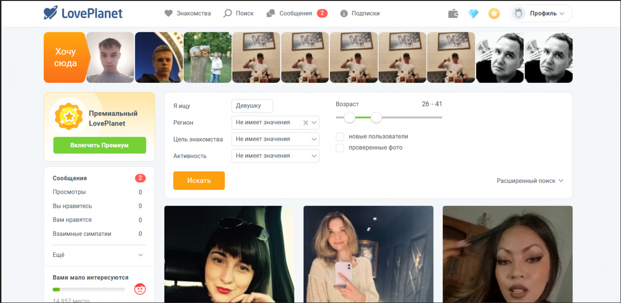Click the green popularity progress bar

pos(89,290)
